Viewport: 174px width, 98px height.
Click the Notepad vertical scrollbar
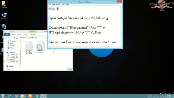(121, 26)
